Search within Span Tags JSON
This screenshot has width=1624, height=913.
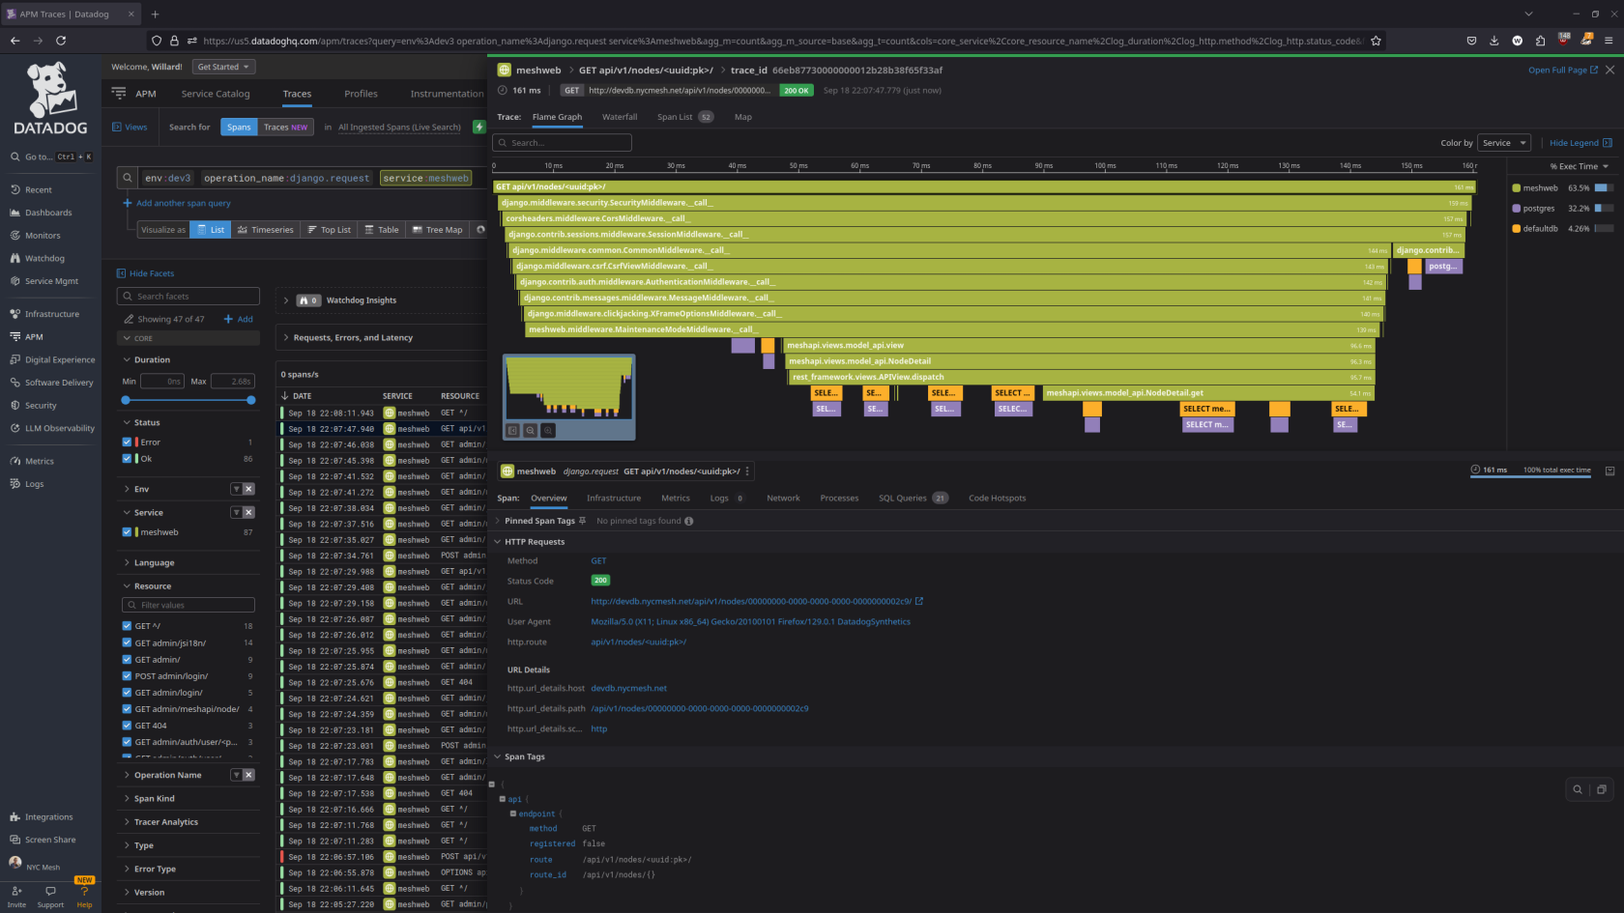[x=1578, y=789]
